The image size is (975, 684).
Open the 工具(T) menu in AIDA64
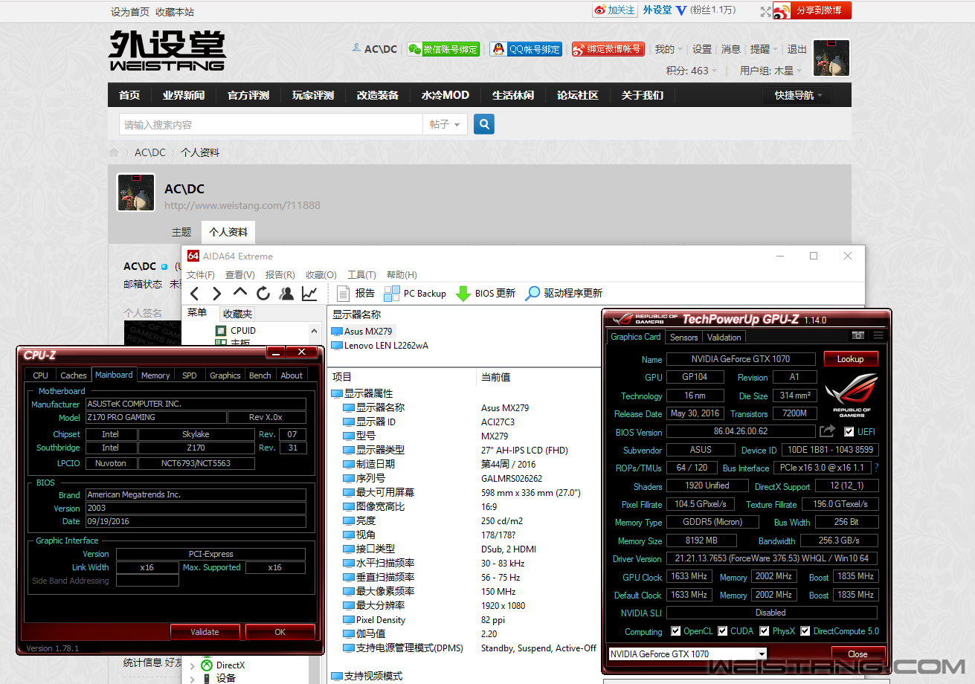[x=361, y=275]
